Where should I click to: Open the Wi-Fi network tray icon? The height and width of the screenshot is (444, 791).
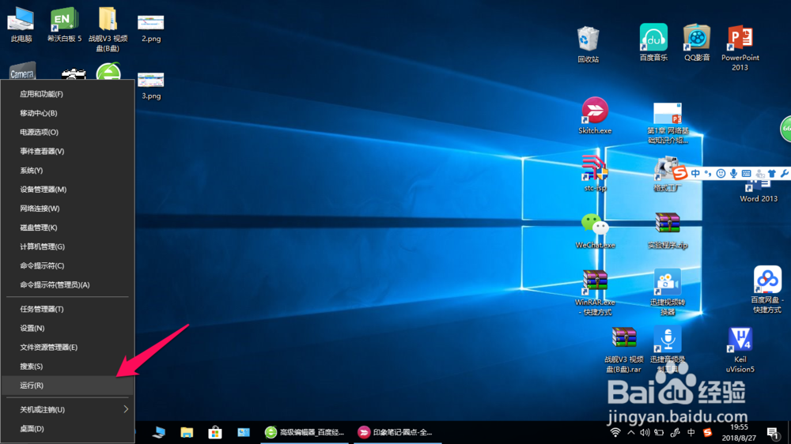click(x=615, y=432)
